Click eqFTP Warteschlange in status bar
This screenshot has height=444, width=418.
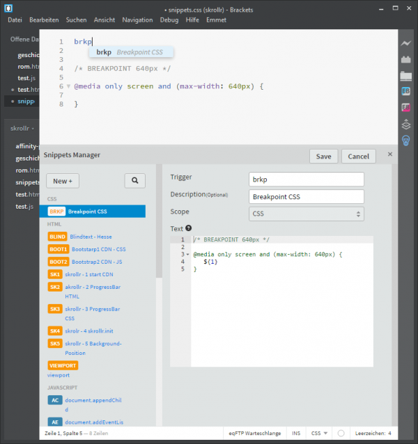[x=255, y=434]
